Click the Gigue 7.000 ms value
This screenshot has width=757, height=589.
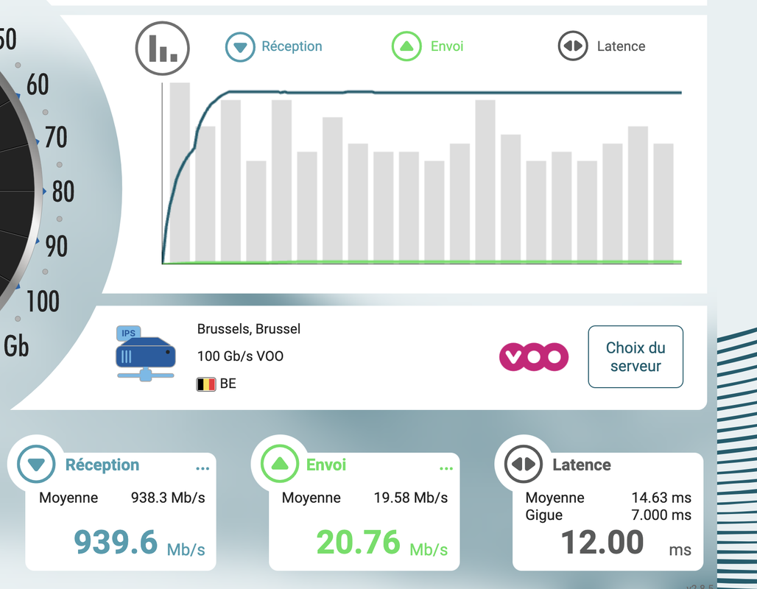point(661,515)
